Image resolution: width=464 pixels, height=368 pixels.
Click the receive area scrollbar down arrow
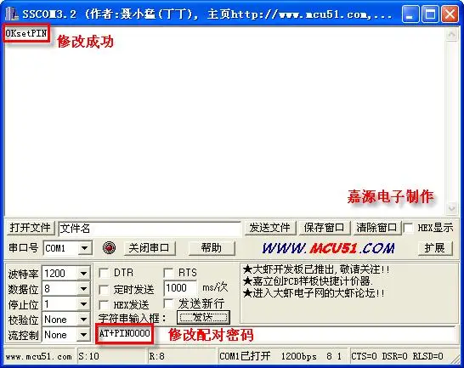coord(452,208)
